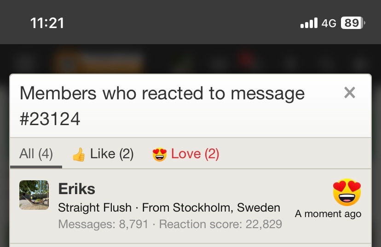The image size is (381, 247).
Task: Tap the battery icon showing 89
Action: coord(353,23)
